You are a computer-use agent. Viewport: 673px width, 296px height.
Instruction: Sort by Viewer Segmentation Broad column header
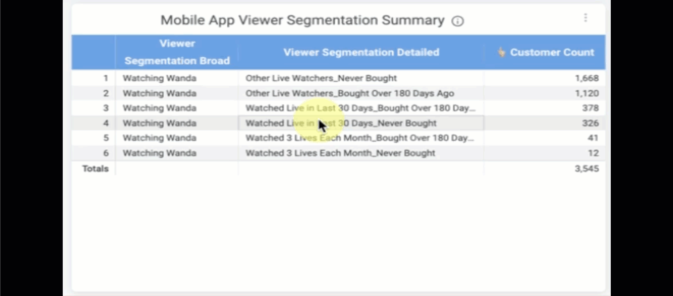point(177,52)
